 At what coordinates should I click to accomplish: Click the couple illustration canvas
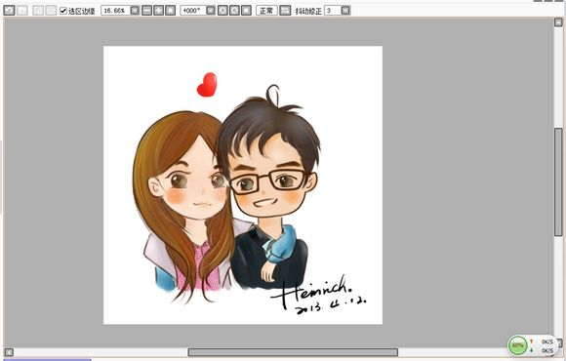point(243,185)
